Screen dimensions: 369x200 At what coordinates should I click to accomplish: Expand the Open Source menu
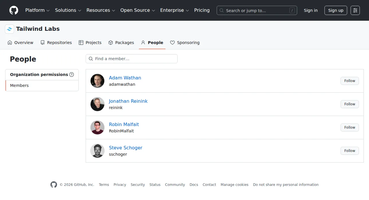point(138,10)
